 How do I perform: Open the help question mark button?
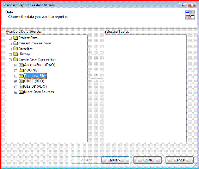(x=183, y=5)
